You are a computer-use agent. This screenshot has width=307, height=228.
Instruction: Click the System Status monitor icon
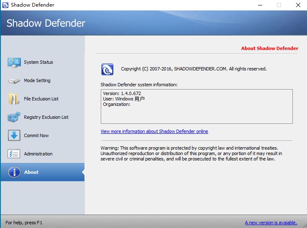(14, 63)
